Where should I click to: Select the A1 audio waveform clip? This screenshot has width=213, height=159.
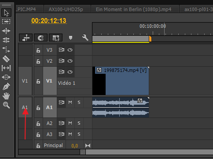tap(121, 107)
